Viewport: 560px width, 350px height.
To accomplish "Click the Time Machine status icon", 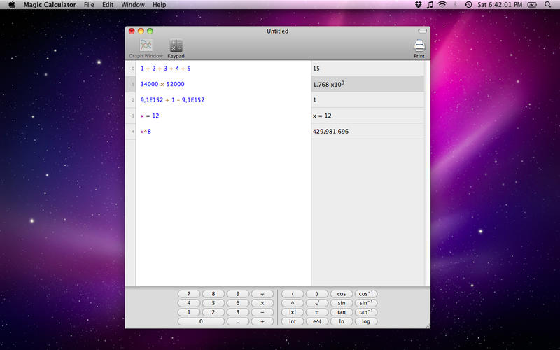I will point(468,5).
